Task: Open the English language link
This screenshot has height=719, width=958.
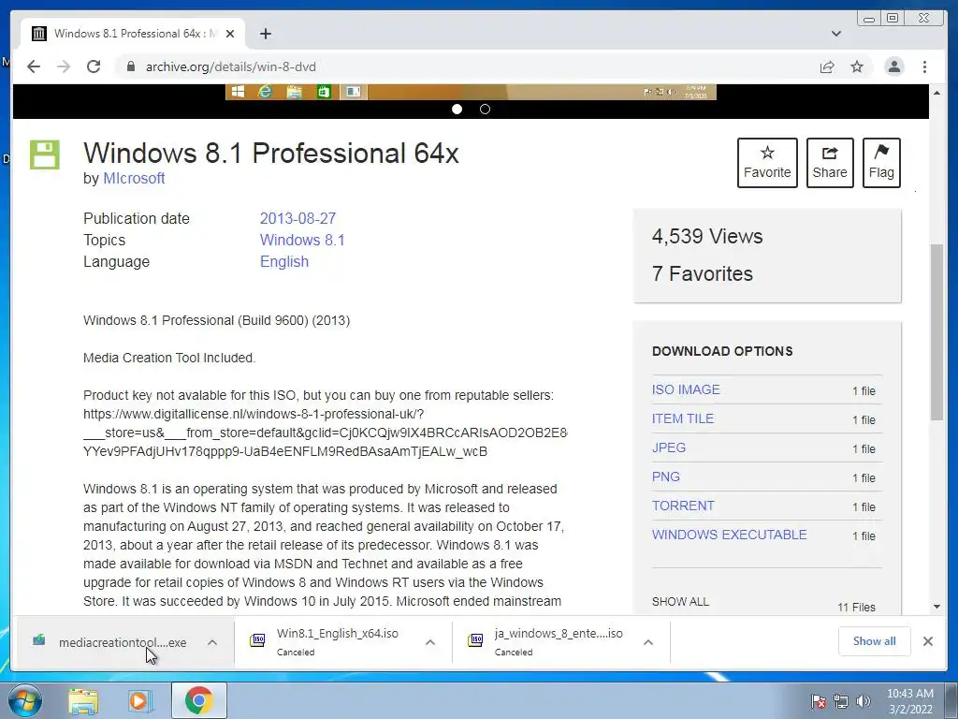Action: (284, 262)
